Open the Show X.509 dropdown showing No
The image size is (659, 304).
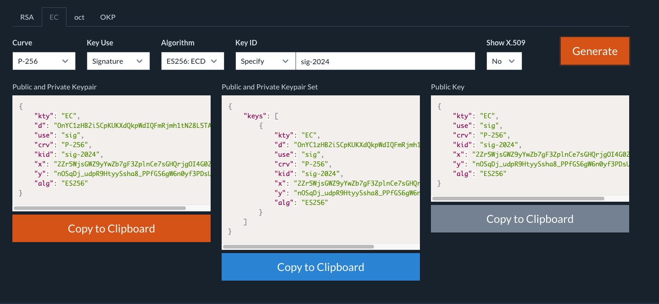[x=504, y=61]
